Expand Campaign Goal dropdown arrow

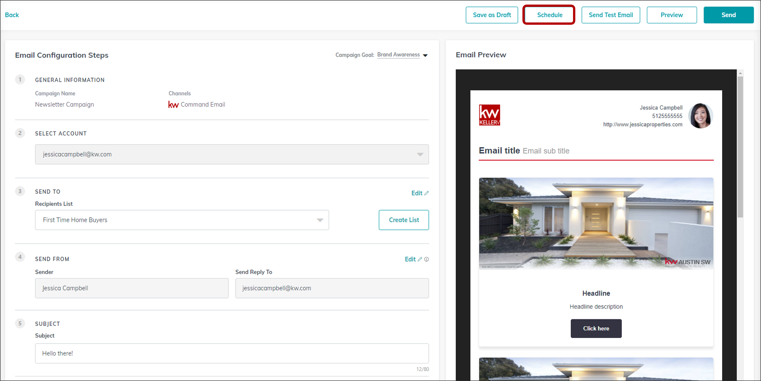pos(425,56)
